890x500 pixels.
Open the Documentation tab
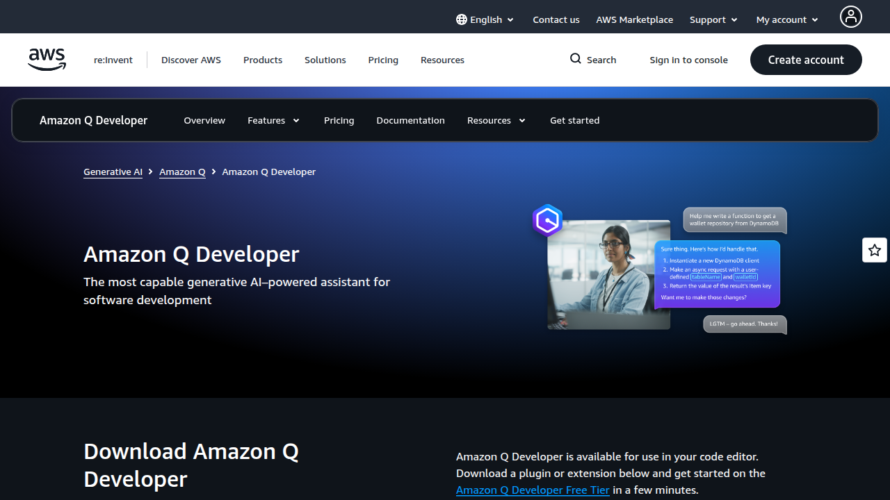click(411, 120)
